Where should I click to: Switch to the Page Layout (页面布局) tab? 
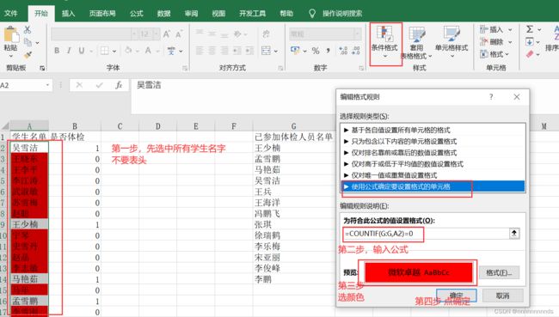pyautogui.click(x=102, y=14)
